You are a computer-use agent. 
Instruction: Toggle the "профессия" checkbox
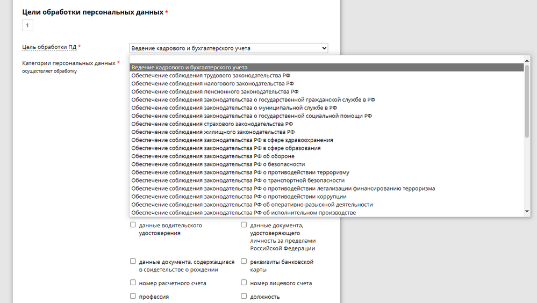point(133,296)
